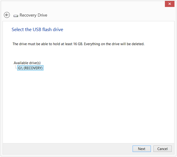Dismiss the dialog via Cancel
Screen dimensions: 177x157
(x=162, y=149)
